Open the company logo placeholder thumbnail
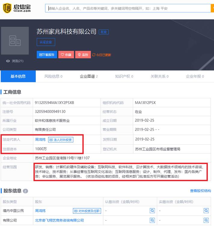Screen dimensions: 214x229 (15, 41)
